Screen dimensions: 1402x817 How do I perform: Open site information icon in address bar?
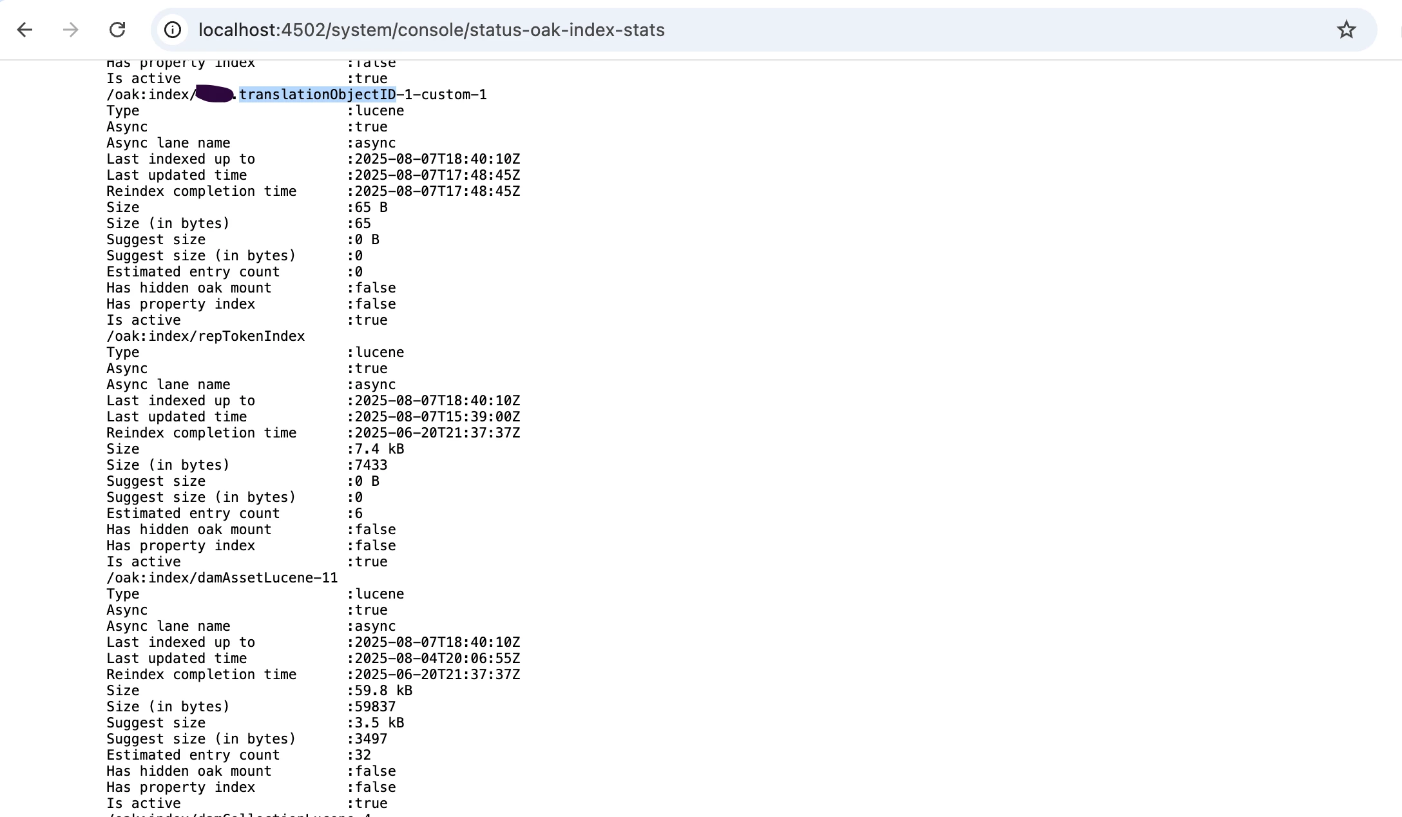click(173, 30)
